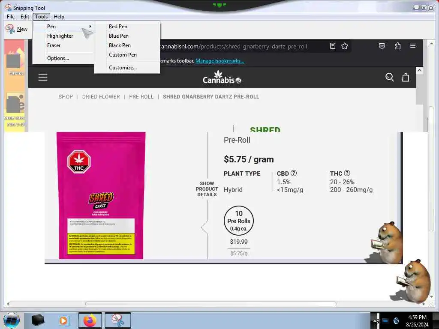Click the webpage scroll up arrow
This screenshot has width=439, height=329.
click(x=419, y=70)
